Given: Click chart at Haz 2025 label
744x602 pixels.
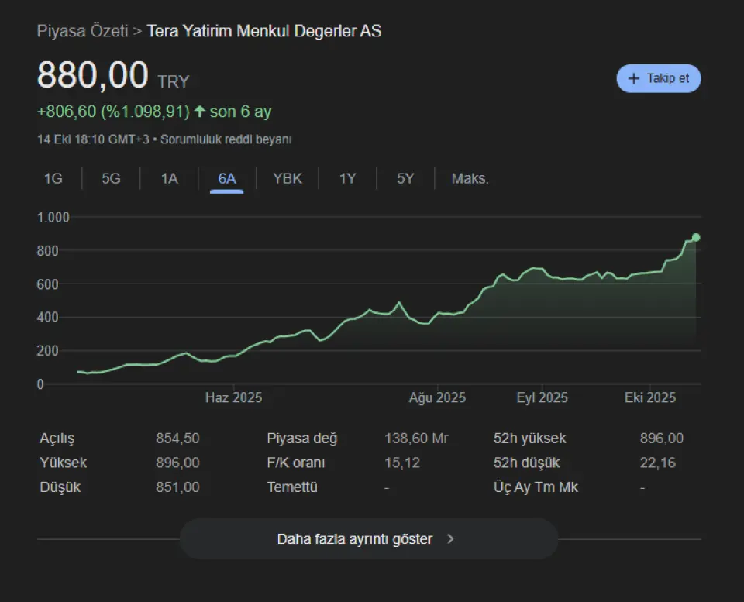Looking at the screenshot, I should [x=233, y=397].
